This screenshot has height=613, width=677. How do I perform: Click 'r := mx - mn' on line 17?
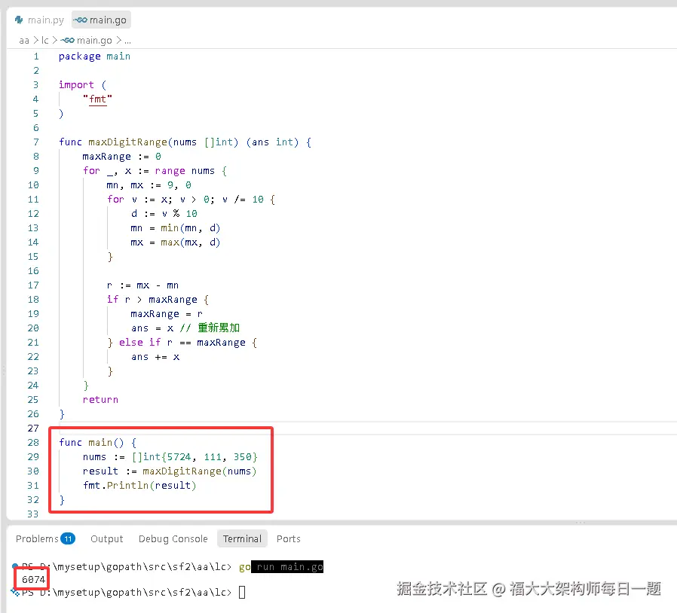click(143, 285)
